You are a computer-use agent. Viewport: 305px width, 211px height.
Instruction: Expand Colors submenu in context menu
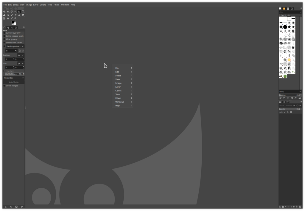(122, 91)
